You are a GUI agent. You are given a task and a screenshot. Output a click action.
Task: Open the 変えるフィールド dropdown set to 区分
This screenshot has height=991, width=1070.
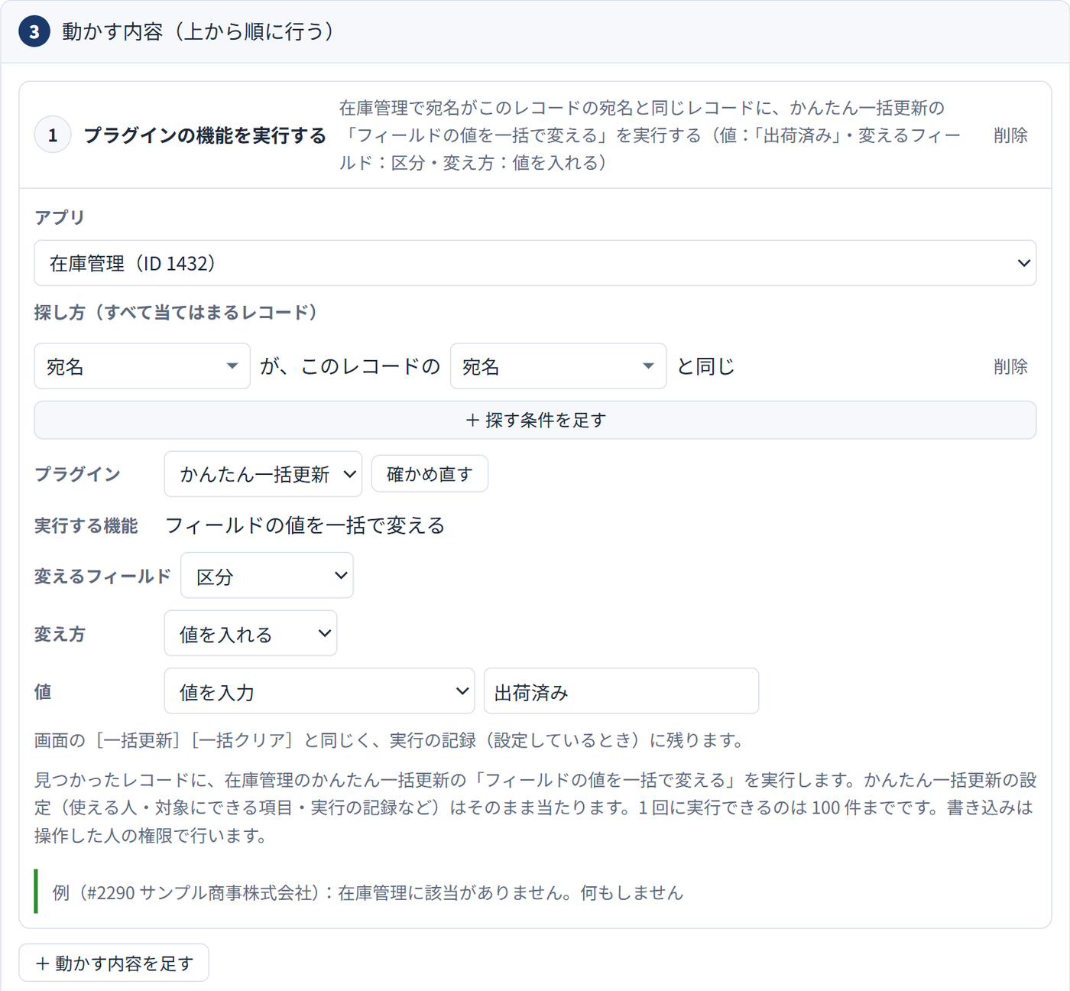267,576
